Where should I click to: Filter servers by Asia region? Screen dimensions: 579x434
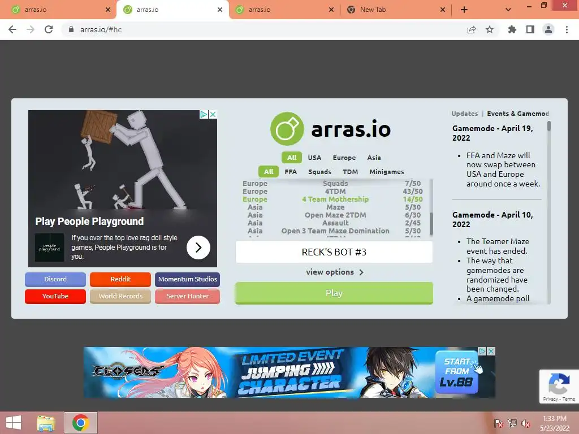[x=374, y=158]
